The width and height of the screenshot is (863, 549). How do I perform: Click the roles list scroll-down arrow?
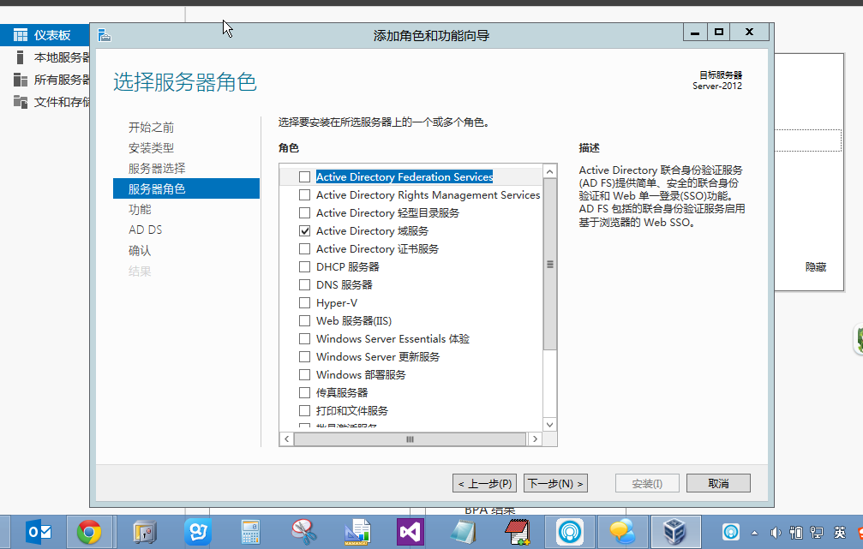coord(550,425)
